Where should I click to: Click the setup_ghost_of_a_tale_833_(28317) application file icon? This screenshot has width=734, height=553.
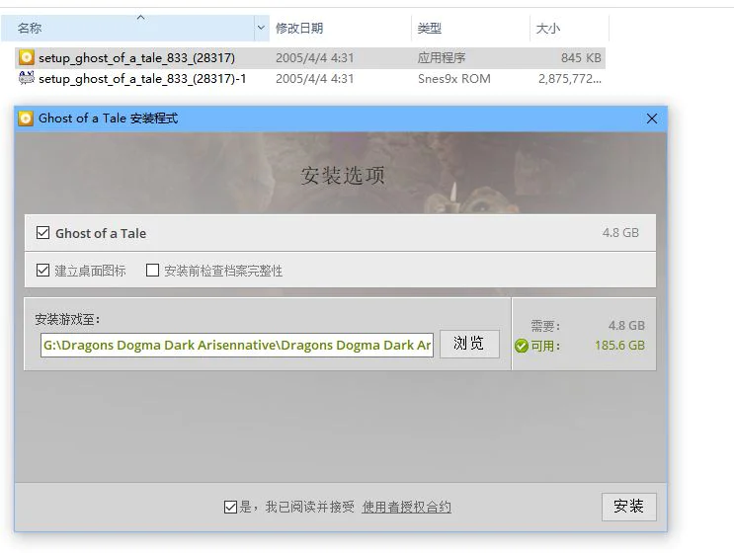pos(27,58)
